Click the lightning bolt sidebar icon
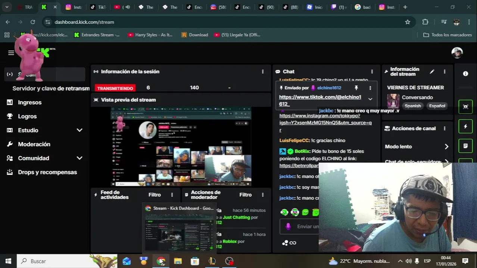477x268 pixels. pyautogui.click(x=465, y=126)
